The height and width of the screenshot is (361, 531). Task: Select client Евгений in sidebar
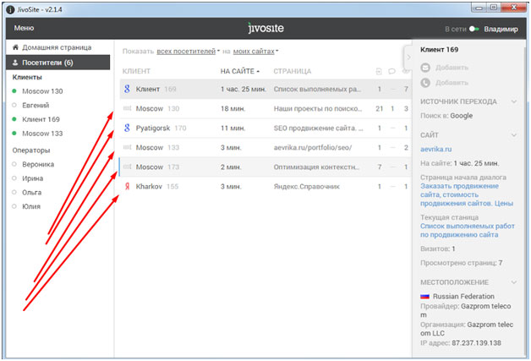tap(36, 106)
